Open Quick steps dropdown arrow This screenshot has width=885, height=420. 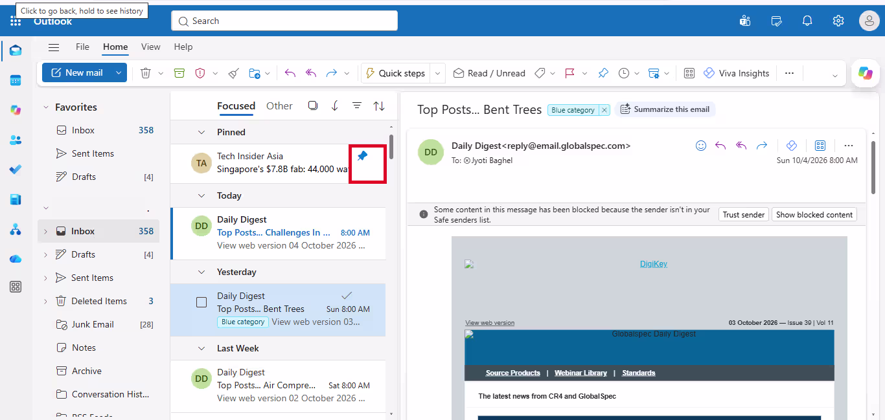(x=437, y=73)
